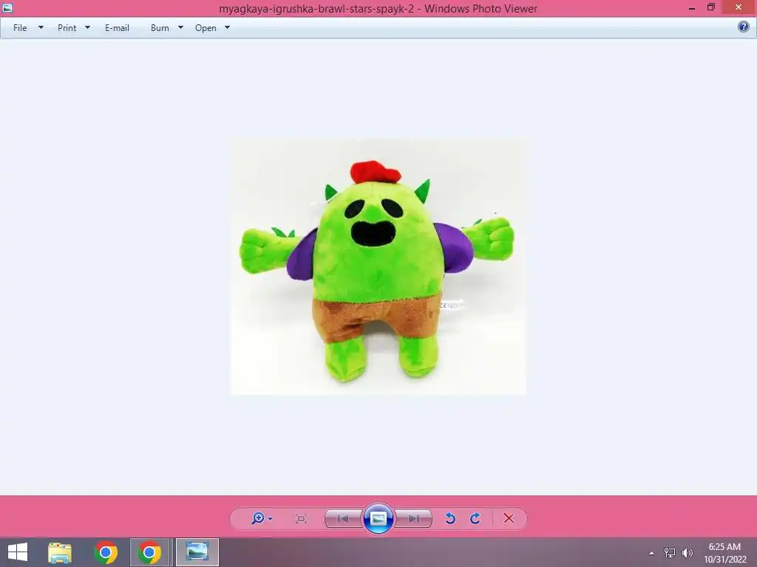The image size is (757, 567).
Task: Expand the Print dropdown arrow
Action: (87, 27)
